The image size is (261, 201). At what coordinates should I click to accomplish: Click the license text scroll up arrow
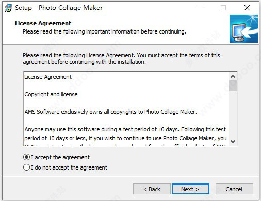click(x=233, y=76)
